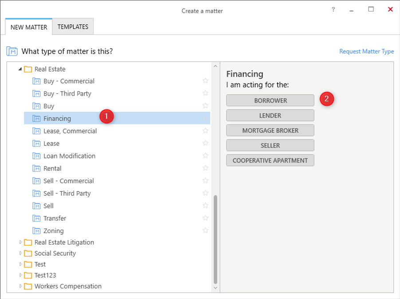Open the Request Matter Type link

pos(367,51)
